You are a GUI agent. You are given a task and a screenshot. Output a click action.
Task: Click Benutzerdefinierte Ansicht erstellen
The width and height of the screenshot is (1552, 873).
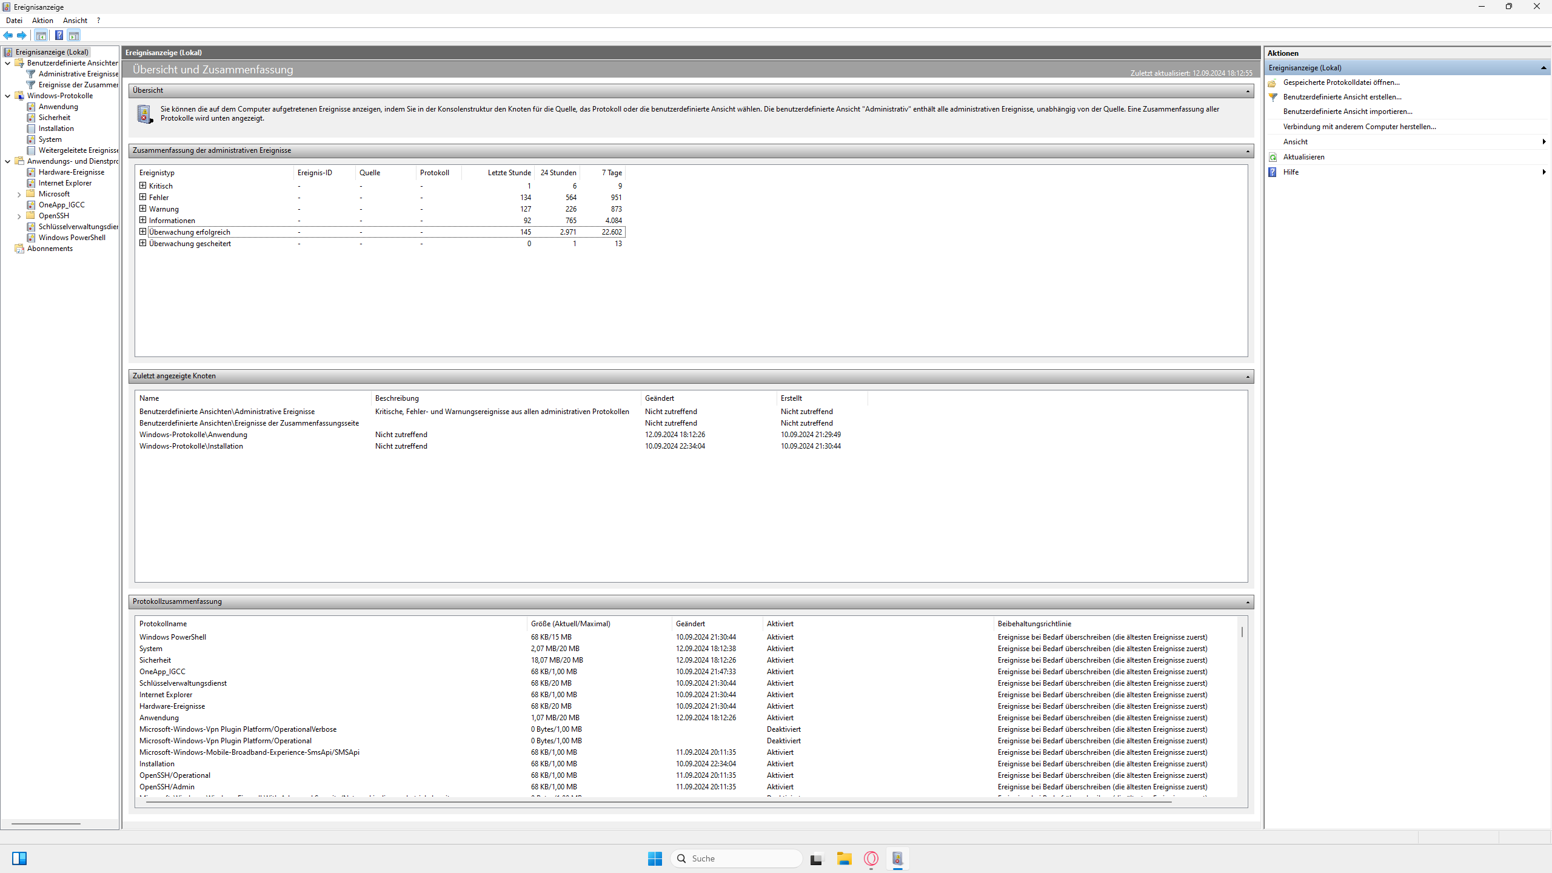tap(1342, 97)
